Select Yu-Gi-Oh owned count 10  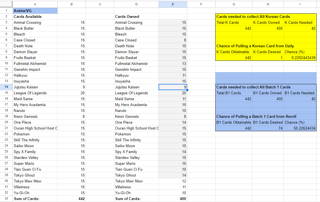pyautogui.click(x=173, y=193)
